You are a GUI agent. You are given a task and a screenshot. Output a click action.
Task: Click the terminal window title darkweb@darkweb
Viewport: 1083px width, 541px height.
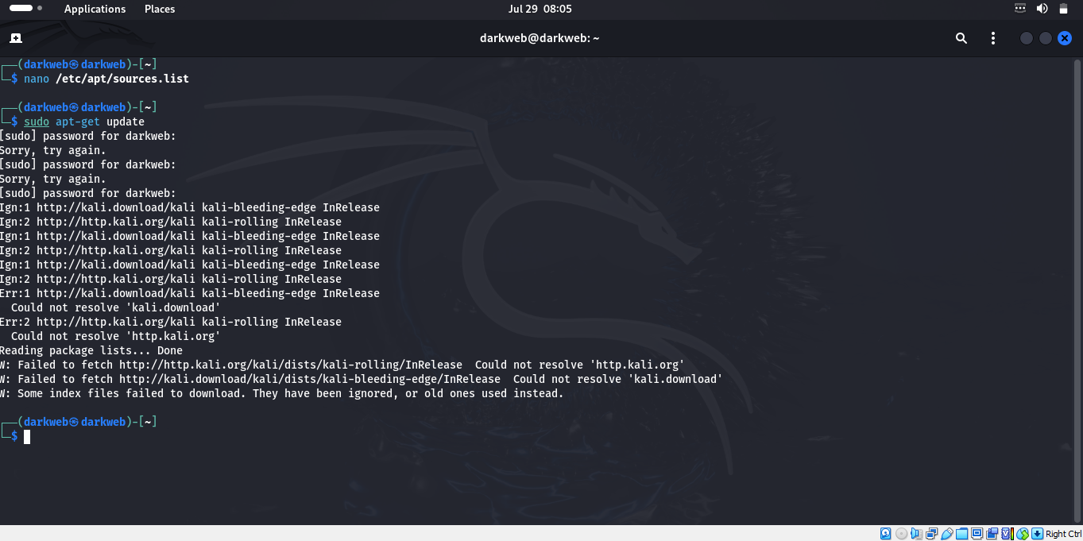[x=540, y=38]
